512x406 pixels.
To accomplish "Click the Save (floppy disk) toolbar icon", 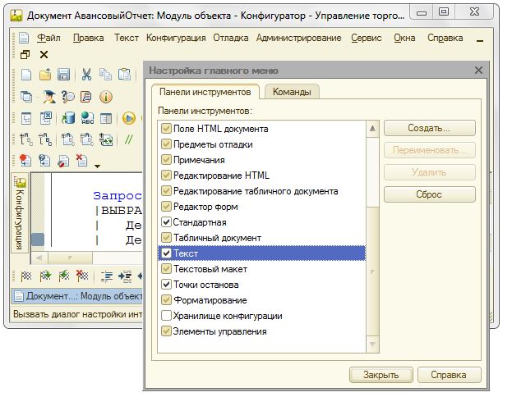I will click(64, 75).
